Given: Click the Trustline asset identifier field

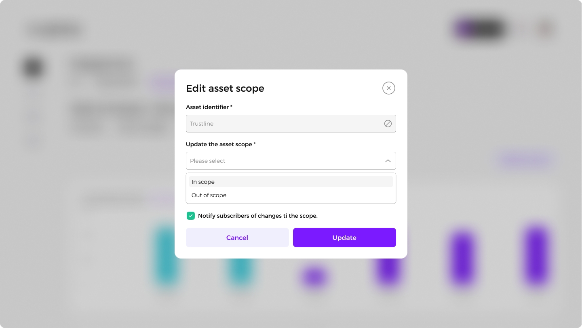Looking at the screenshot, I should (x=291, y=124).
